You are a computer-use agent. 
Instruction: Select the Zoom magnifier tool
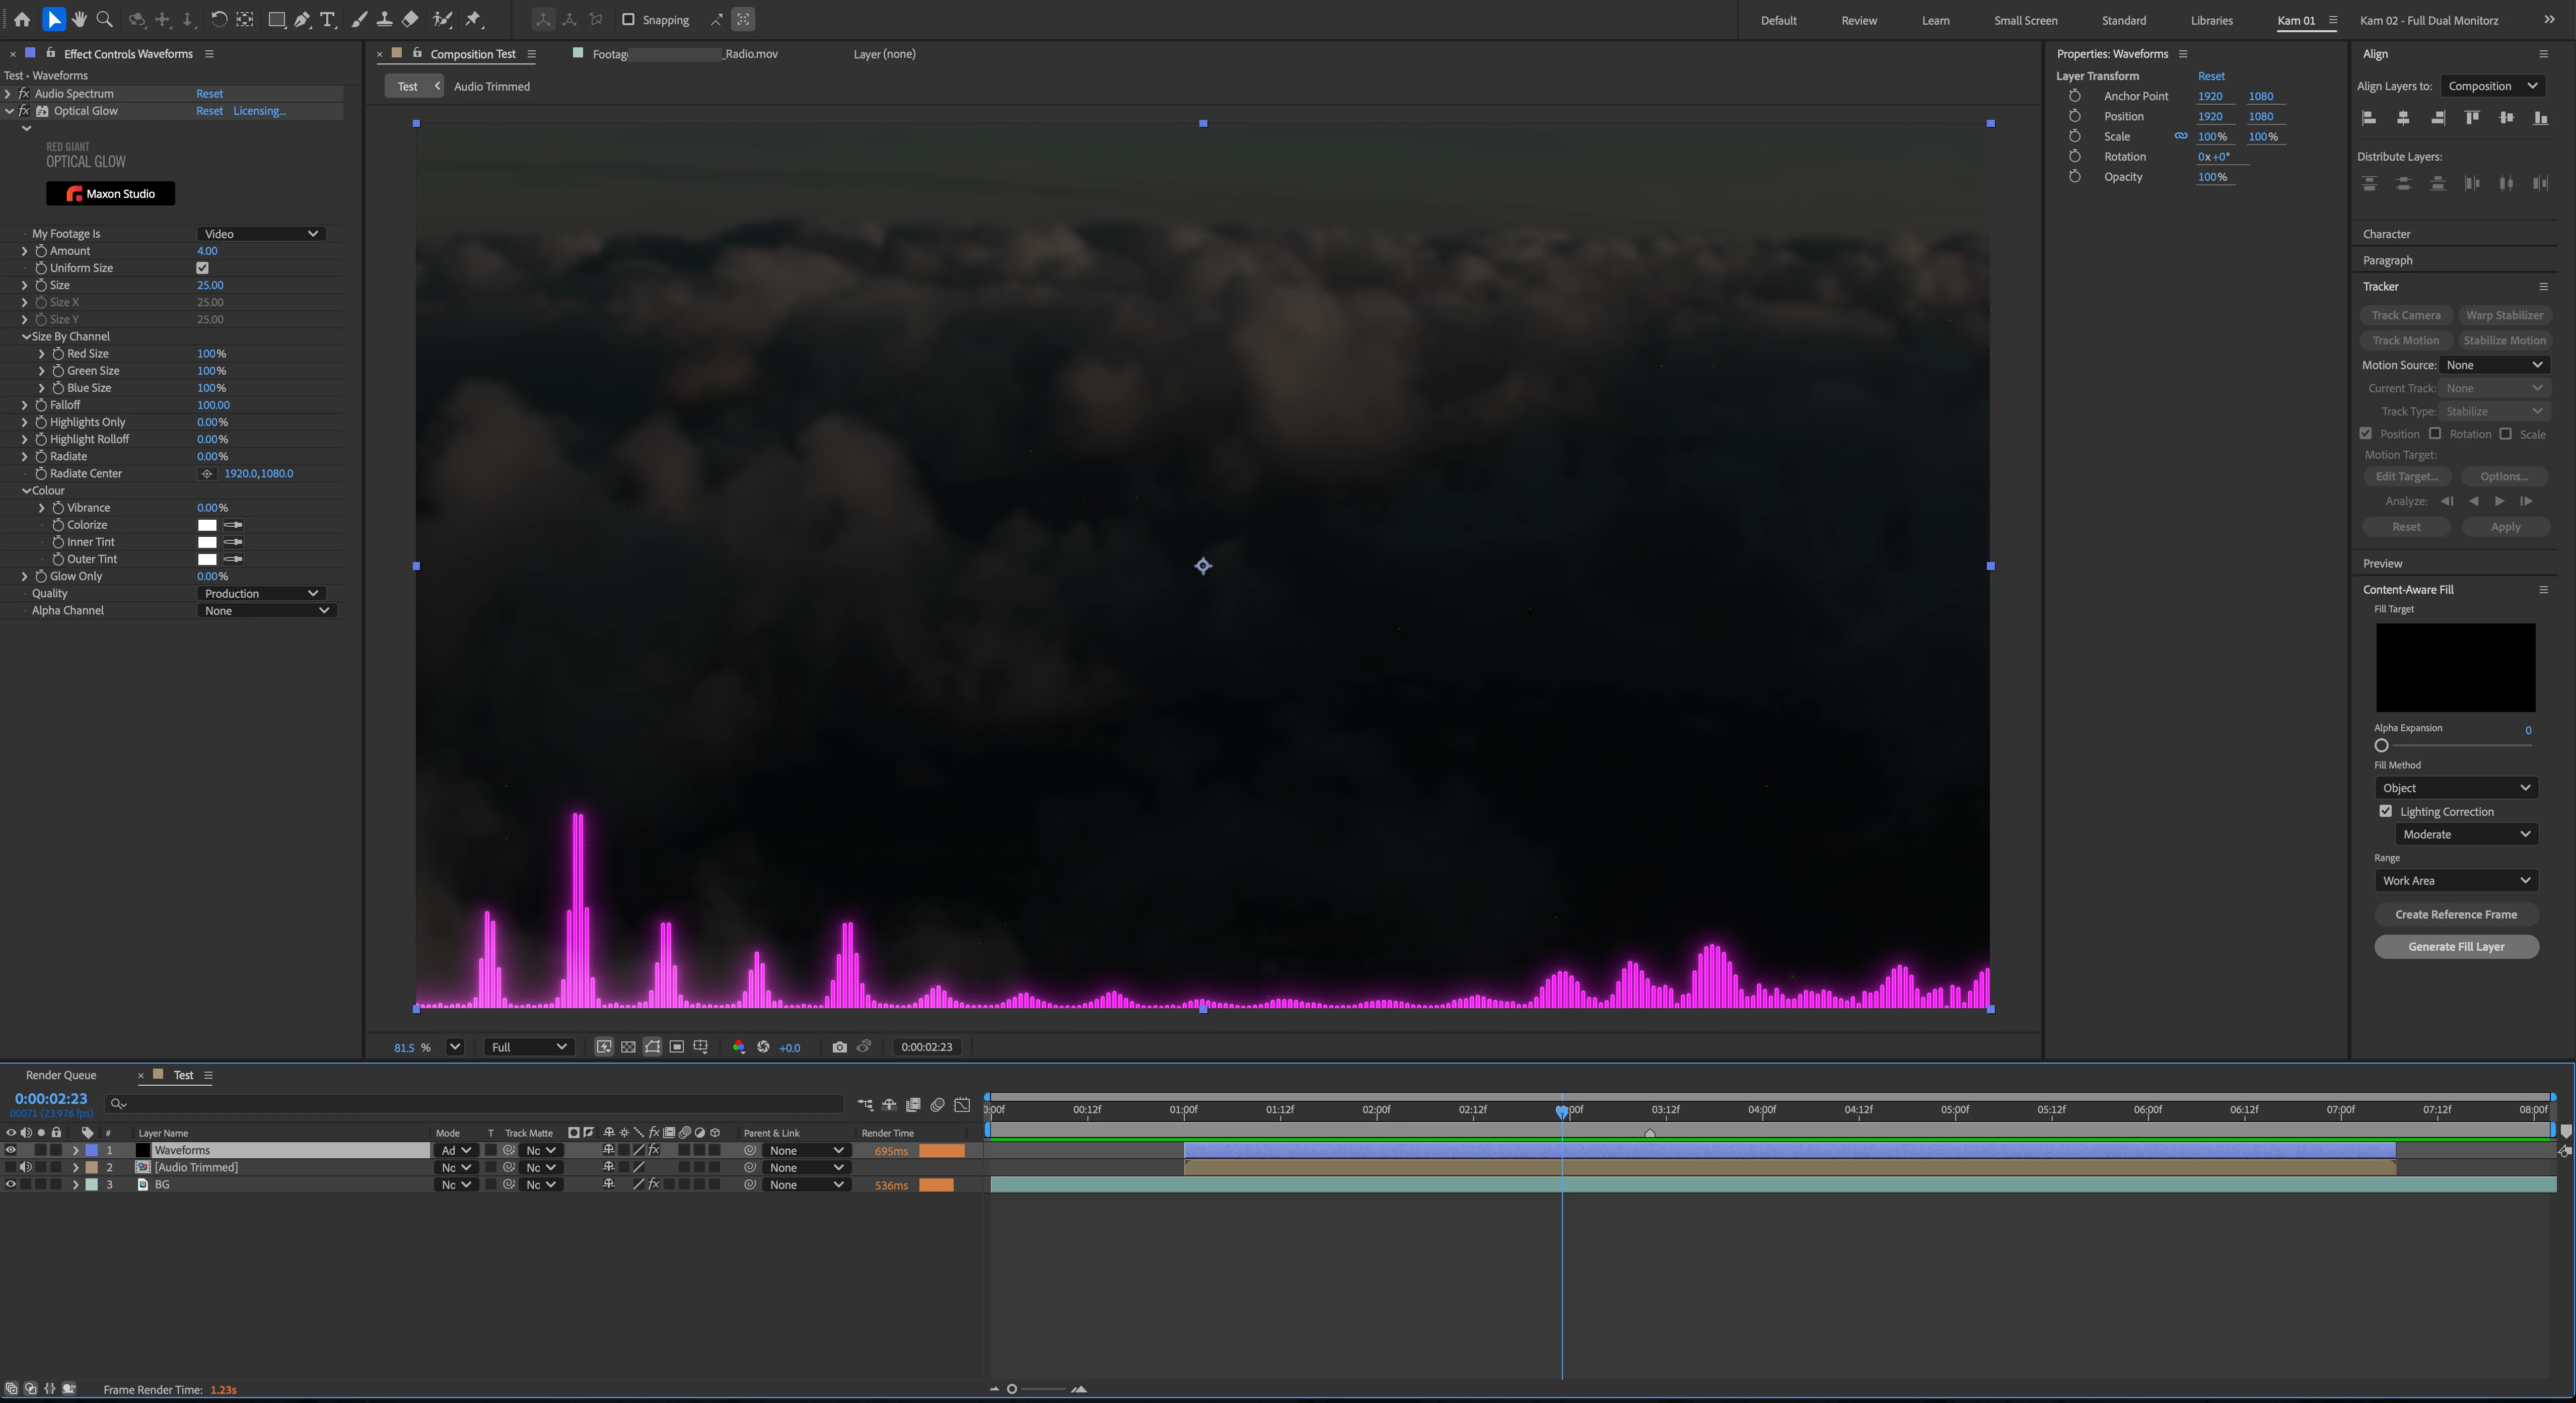(x=104, y=19)
